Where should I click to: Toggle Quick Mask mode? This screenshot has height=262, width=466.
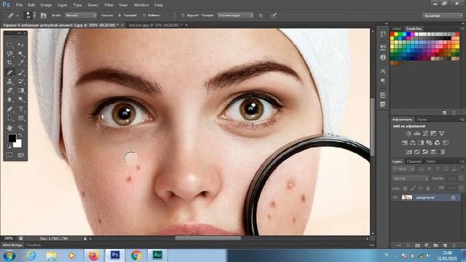coord(9,155)
